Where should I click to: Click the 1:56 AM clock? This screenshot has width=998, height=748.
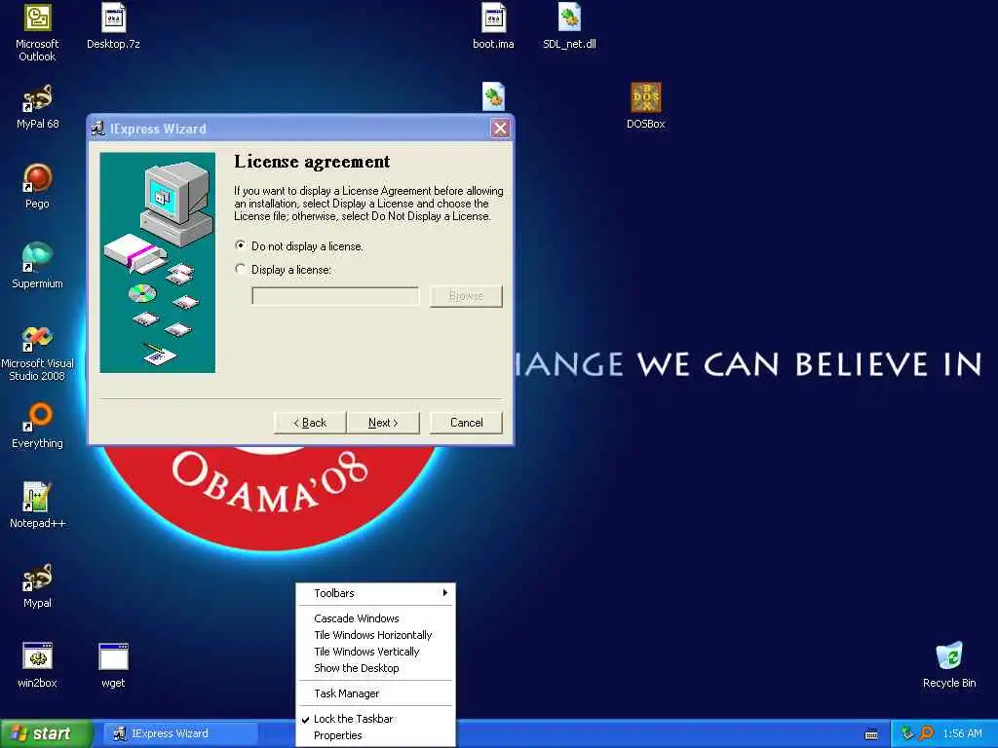pyautogui.click(x=962, y=733)
